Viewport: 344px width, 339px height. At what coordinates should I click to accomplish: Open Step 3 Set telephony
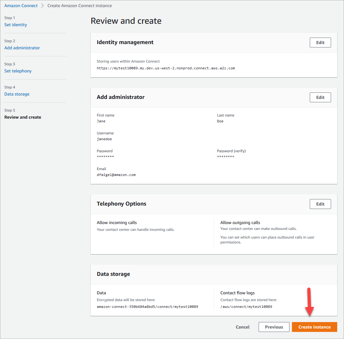tap(18, 71)
